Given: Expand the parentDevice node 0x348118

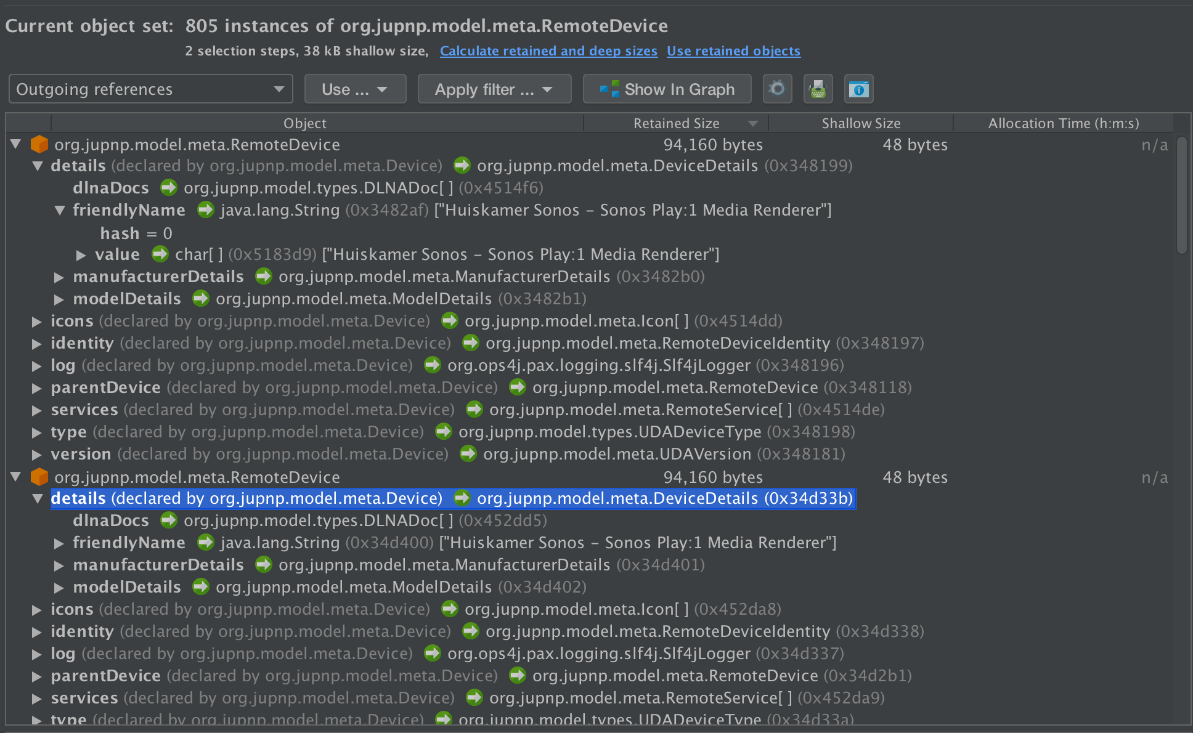Looking at the screenshot, I should (x=36, y=388).
